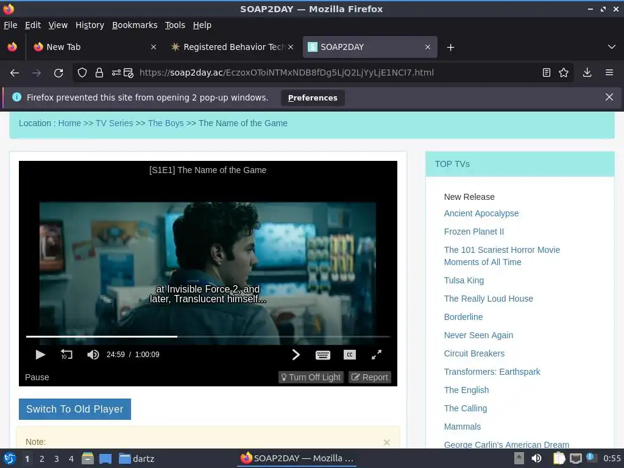Seek on the video progress bar

208,336
